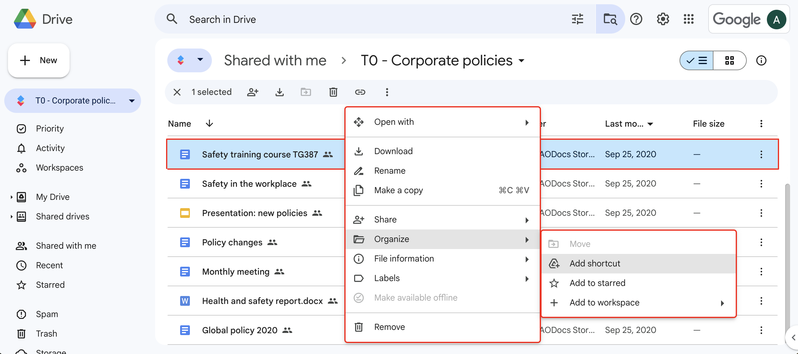The height and width of the screenshot is (354, 798).
Task: Click the Slides icon of Presentation: new policies
Action: tap(185, 213)
